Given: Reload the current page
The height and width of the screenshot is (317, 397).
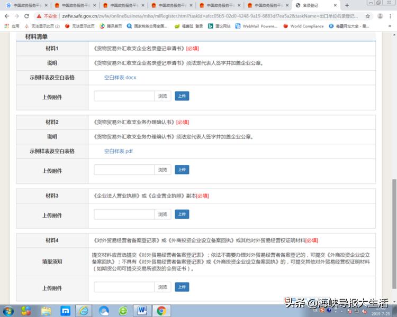Looking at the screenshot, I should click(26, 16).
